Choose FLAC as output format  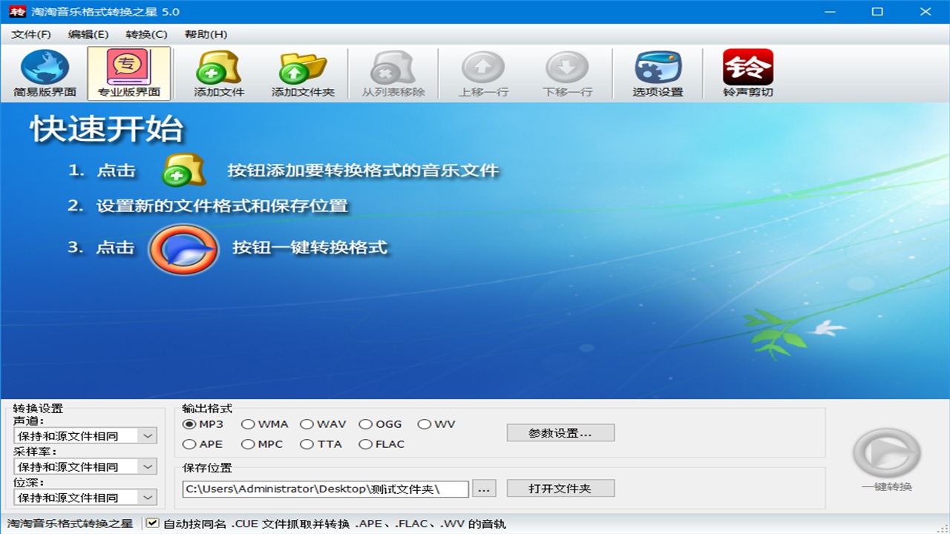click(365, 444)
